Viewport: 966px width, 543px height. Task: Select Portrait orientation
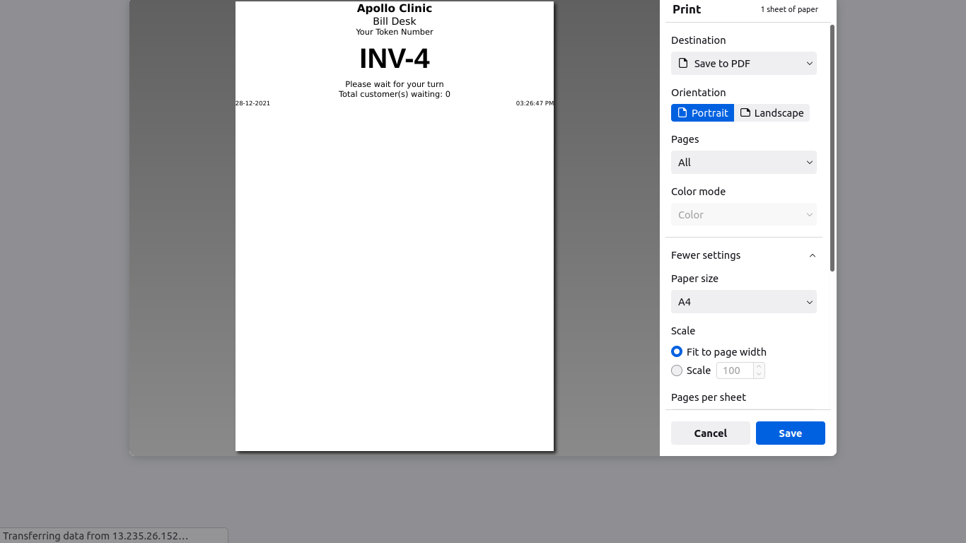coord(702,113)
